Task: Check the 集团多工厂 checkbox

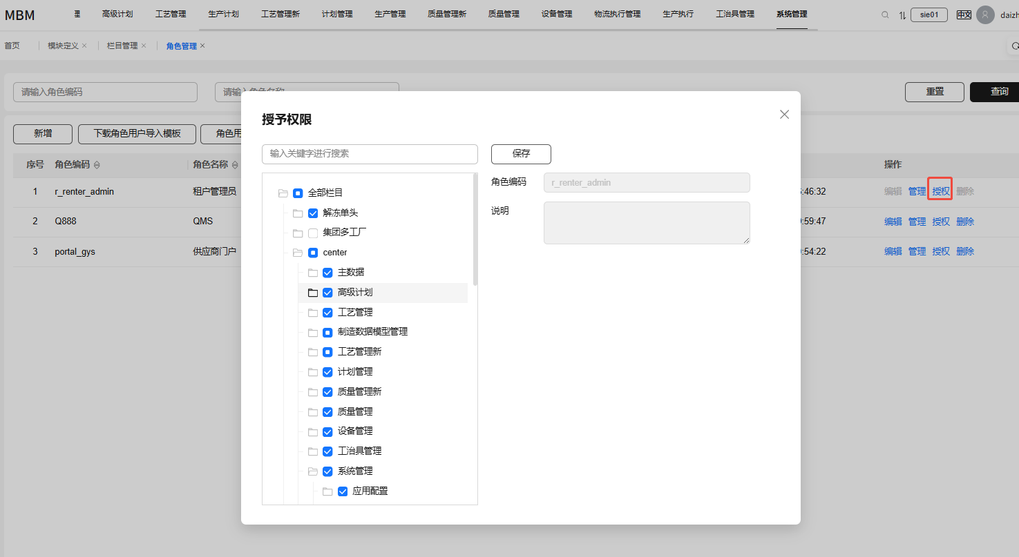Action: pos(313,233)
